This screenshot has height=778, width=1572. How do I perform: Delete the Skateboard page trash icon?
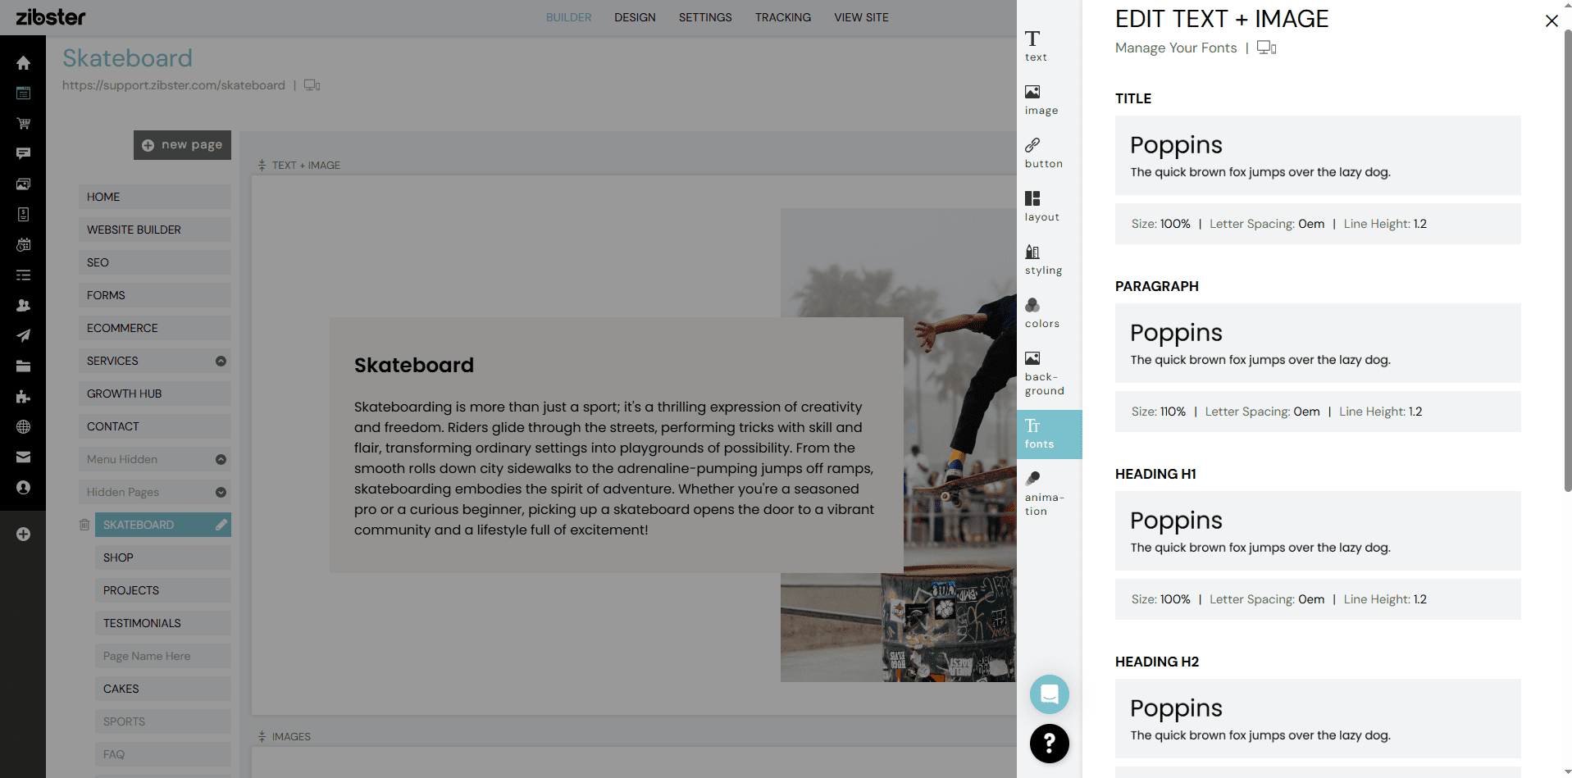84,525
